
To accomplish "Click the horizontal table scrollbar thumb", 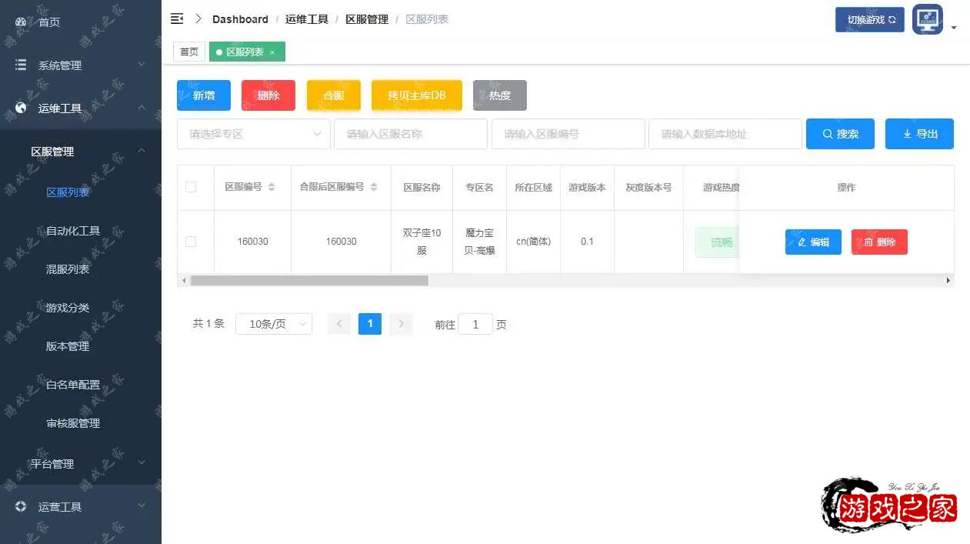I will point(309,281).
